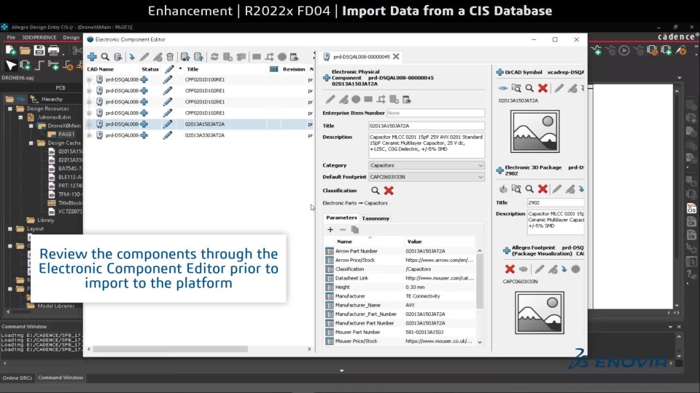Click the pencil edit icon in the toolbar
Viewport: 700px width, 393px height.
[144, 57]
